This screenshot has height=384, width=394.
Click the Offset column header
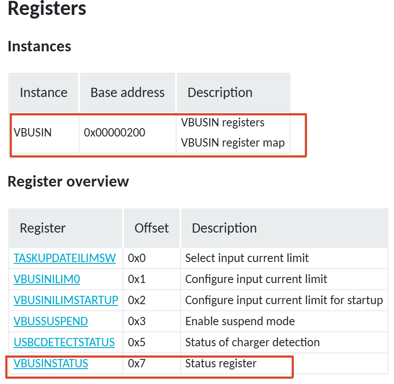click(152, 228)
